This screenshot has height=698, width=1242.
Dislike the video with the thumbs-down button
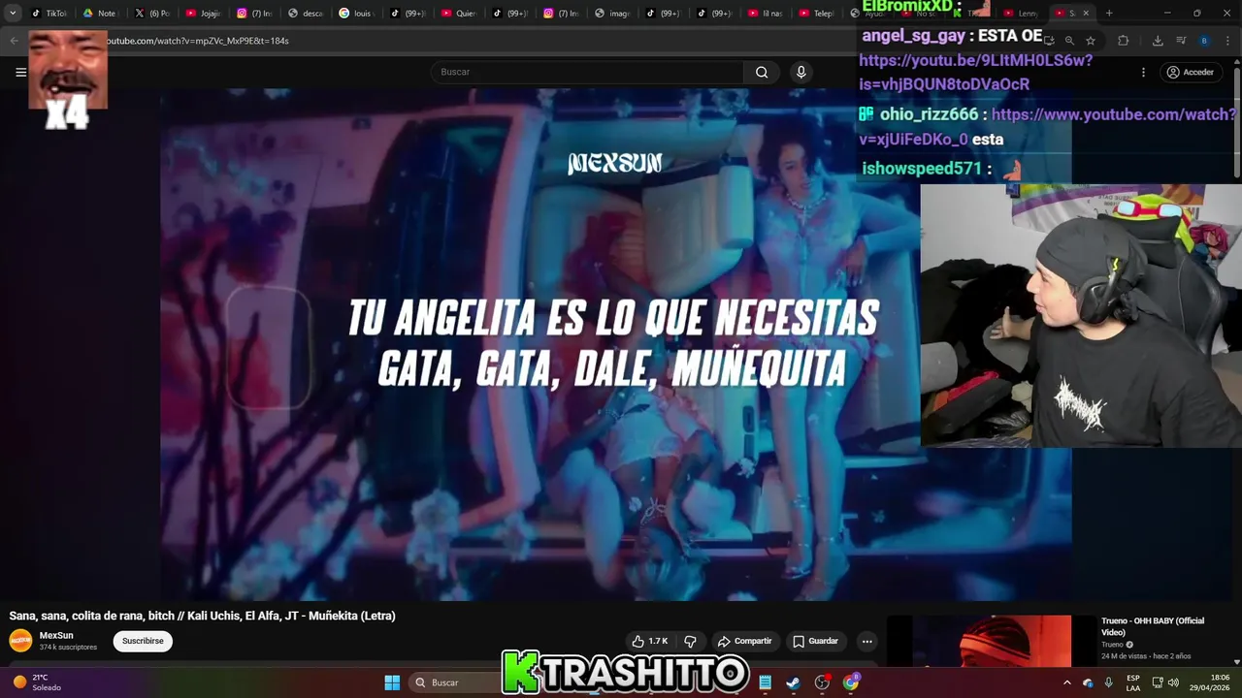pos(690,641)
